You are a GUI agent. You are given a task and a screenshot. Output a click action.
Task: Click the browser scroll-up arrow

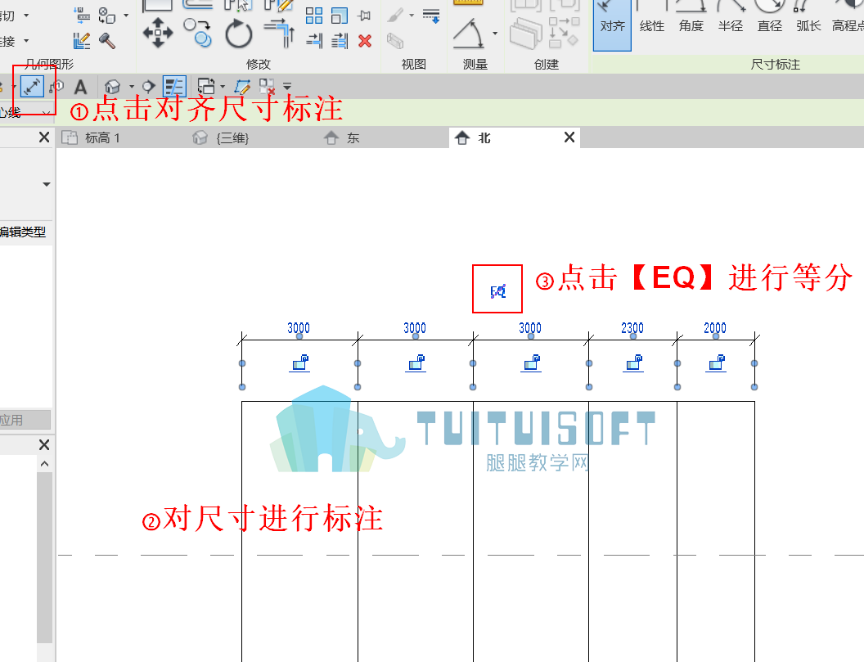pyautogui.click(x=45, y=464)
